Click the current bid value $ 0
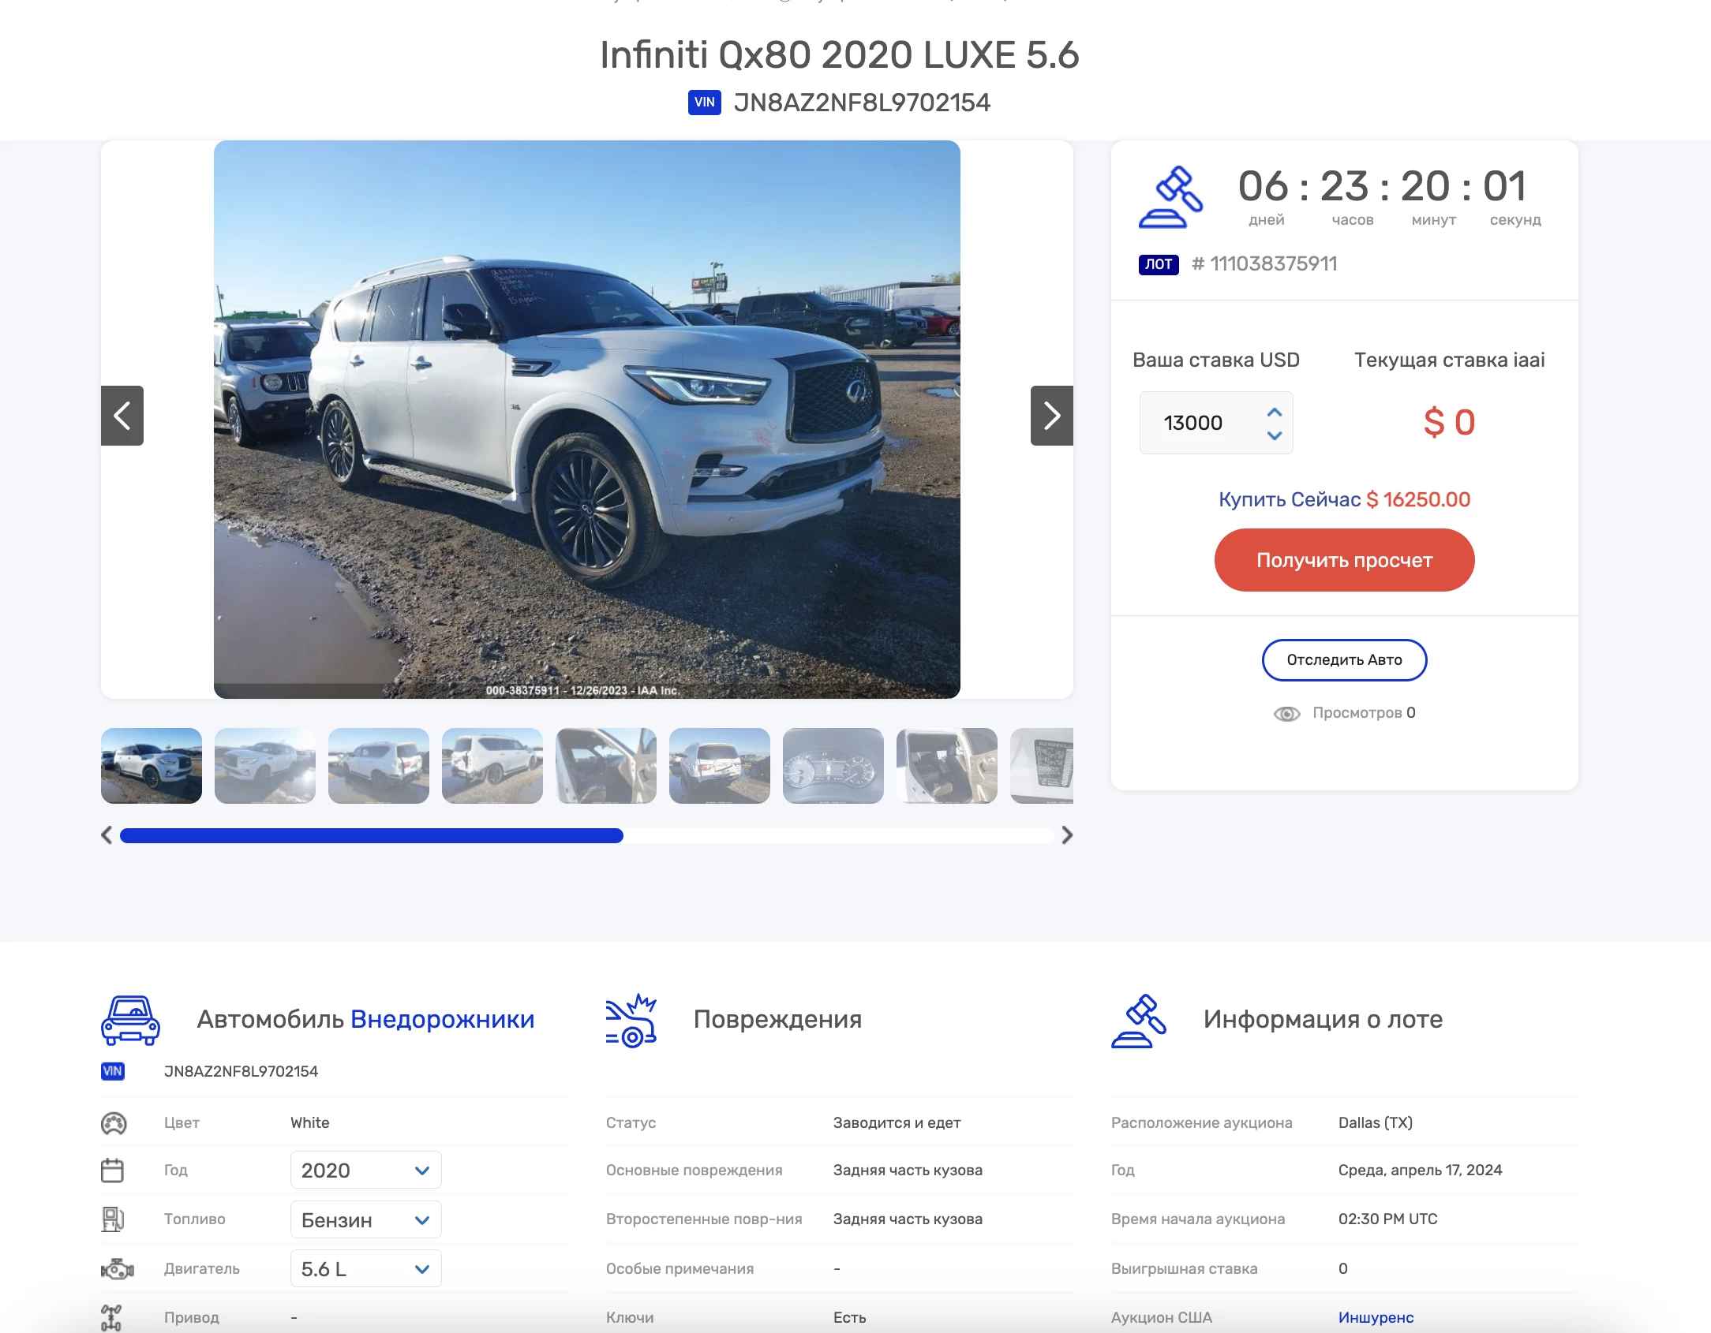1711x1333 pixels. point(1449,422)
